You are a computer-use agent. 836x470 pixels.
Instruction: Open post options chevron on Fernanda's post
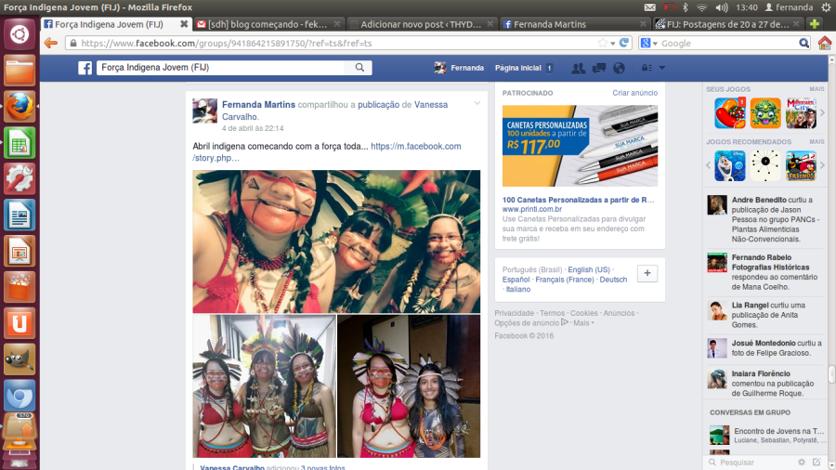tap(477, 103)
